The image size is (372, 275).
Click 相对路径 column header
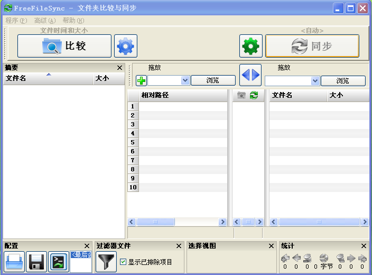click(x=183, y=96)
